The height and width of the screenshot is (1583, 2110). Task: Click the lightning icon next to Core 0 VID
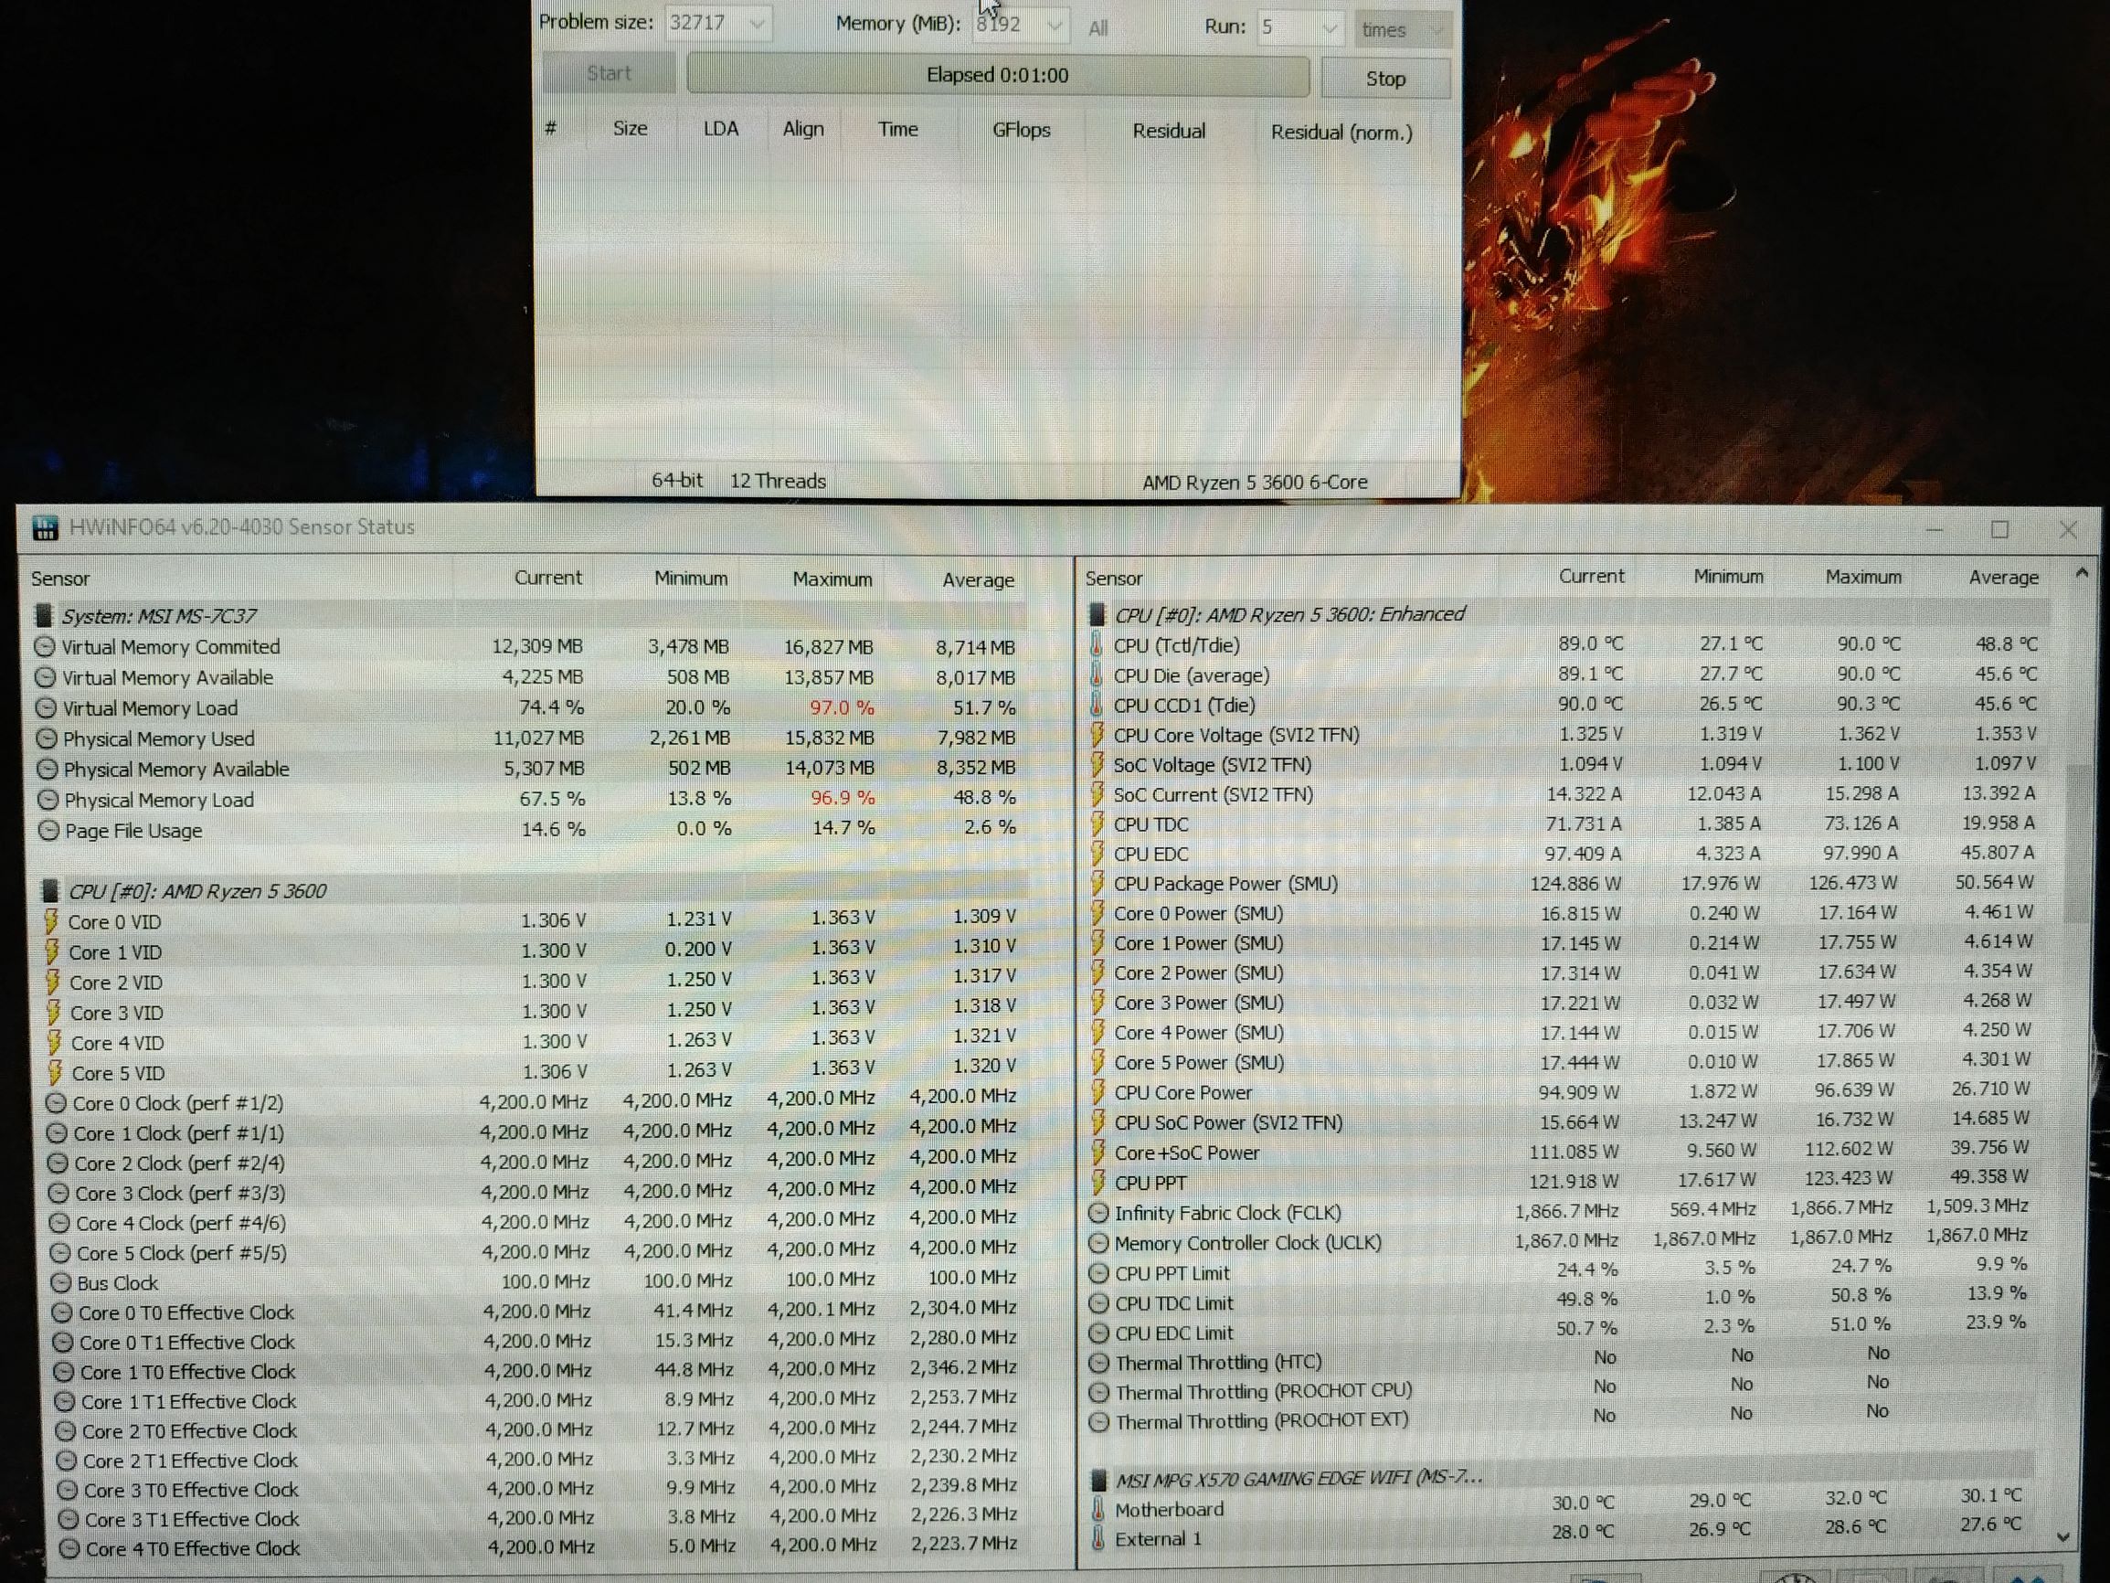(51, 920)
